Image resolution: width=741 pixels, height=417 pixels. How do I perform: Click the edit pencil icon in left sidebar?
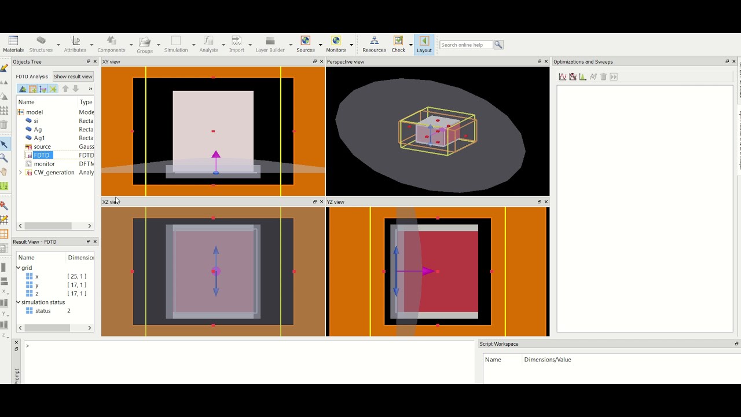[4, 68]
